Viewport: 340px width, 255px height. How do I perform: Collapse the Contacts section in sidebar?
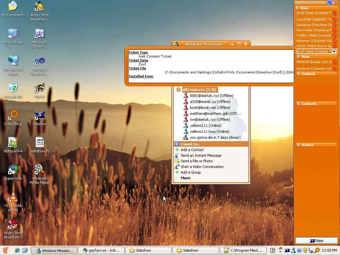(x=298, y=104)
